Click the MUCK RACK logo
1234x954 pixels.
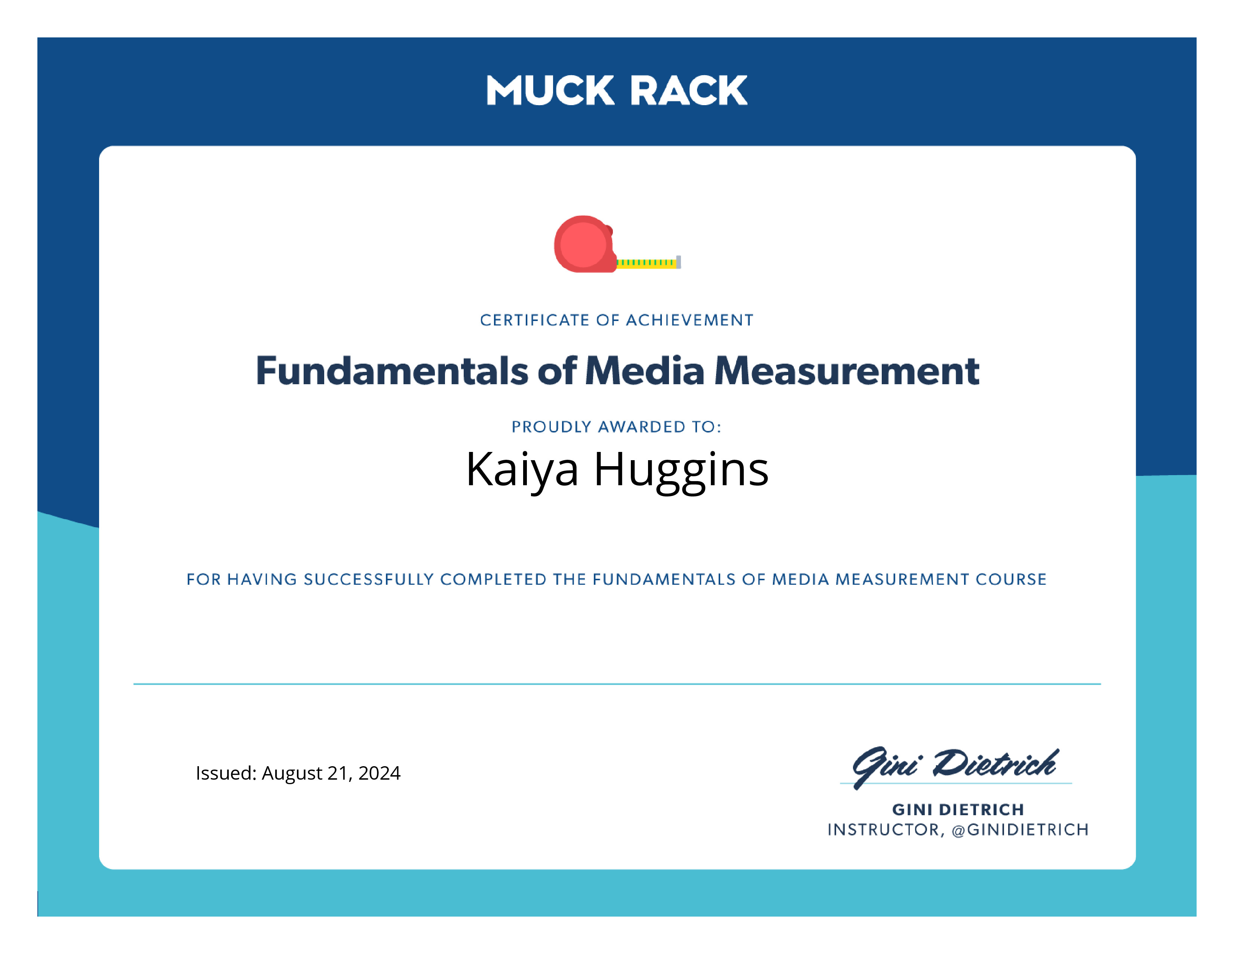(617, 91)
